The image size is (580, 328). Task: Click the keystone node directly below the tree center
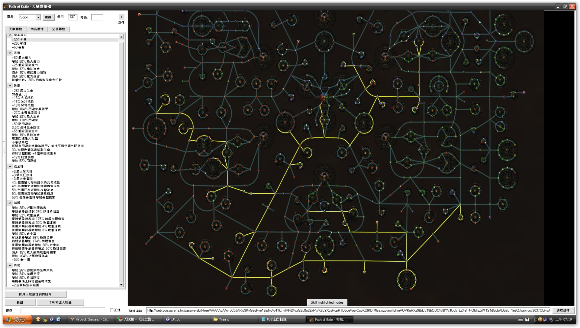coord(324,176)
